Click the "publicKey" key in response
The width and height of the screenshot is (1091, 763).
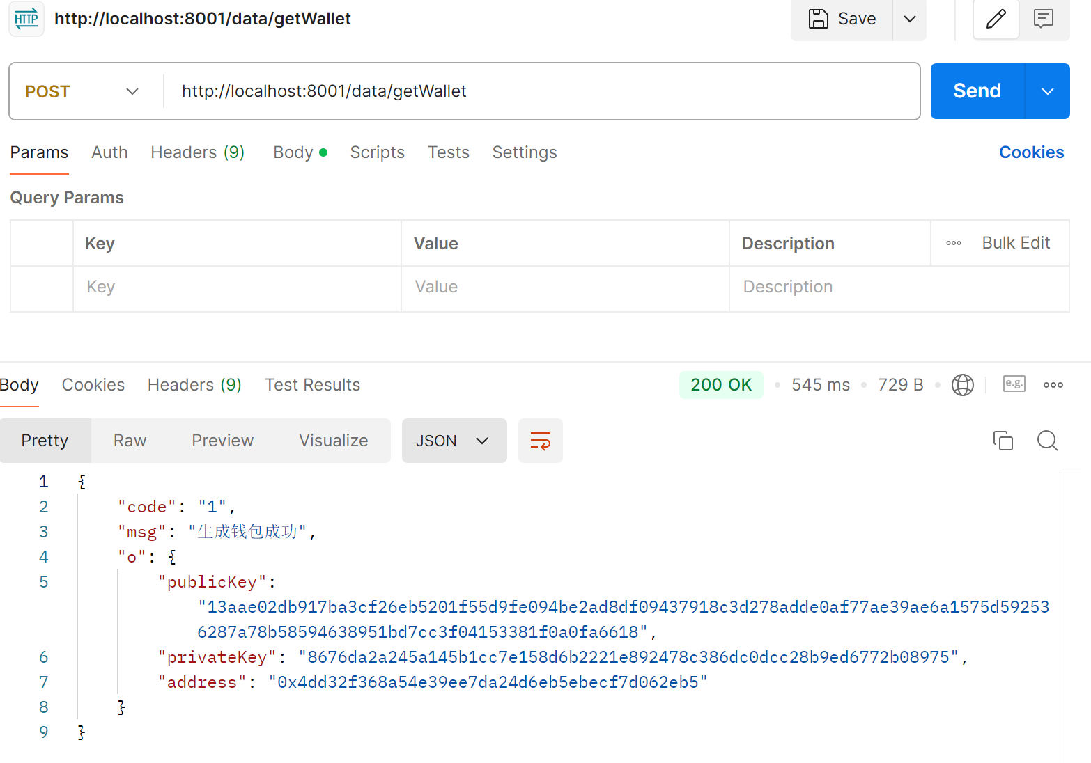pos(212,582)
